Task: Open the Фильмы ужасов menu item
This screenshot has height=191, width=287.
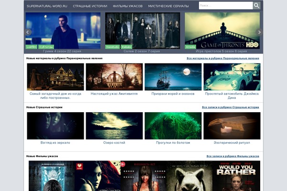Action: pyautogui.click(x=127, y=6)
